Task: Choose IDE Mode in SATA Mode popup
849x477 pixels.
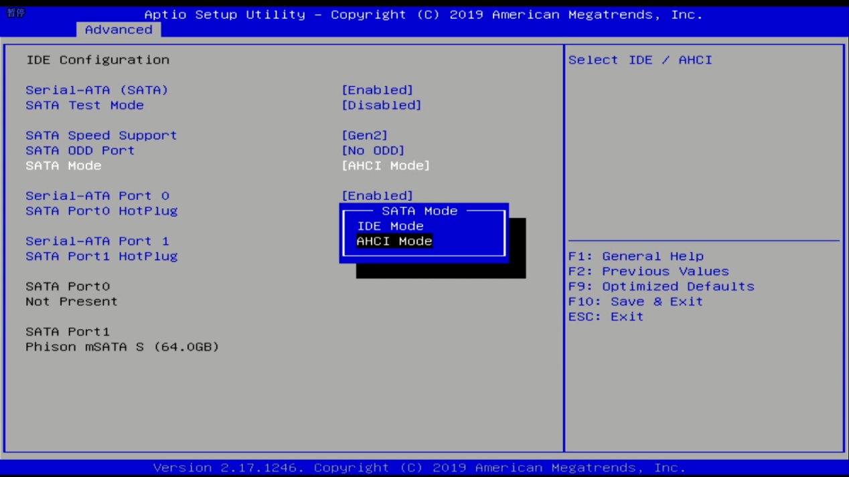Action: [390, 226]
